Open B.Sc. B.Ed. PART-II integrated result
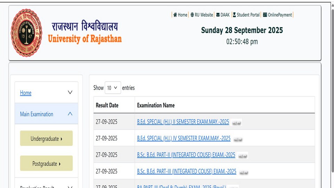The height and width of the screenshot is (188, 334). (186, 155)
